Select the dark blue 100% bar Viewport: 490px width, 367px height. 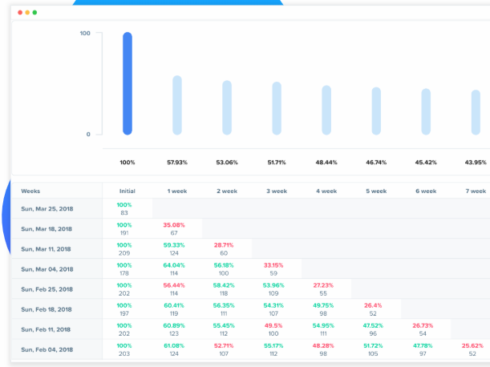[127, 83]
